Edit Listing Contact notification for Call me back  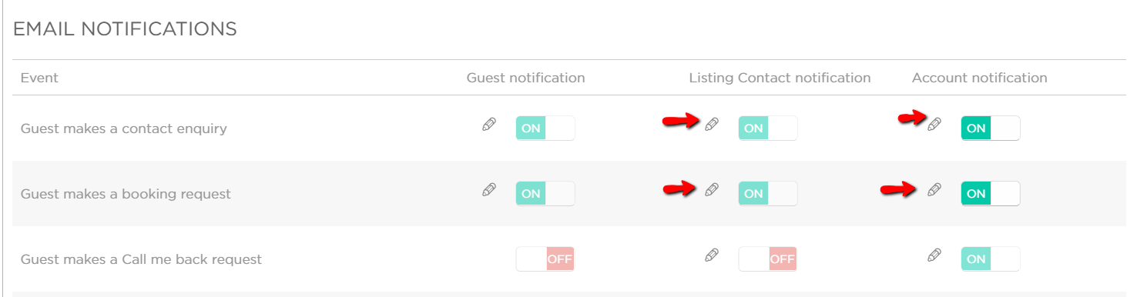712,255
